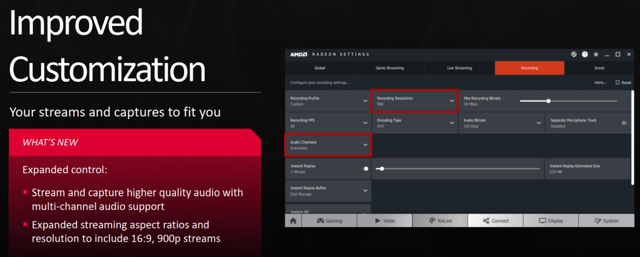The height and width of the screenshot is (257, 640).
Task: Open the Connect section
Action: pos(496,220)
